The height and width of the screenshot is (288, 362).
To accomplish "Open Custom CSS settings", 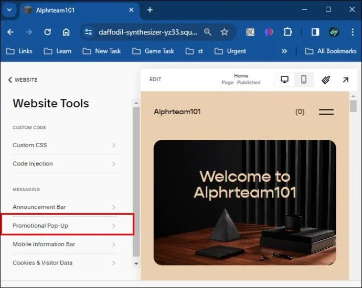I will point(65,145).
